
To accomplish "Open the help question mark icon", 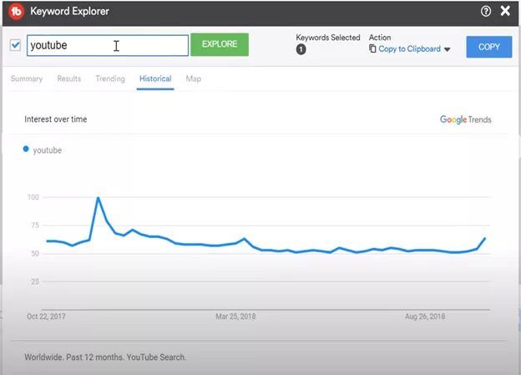I will tap(485, 12).
